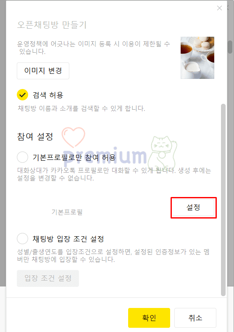Viewport: 234px width, 332px height.
Task: Click the 참여 설정 section heading
Action: (x=35, y=137)
